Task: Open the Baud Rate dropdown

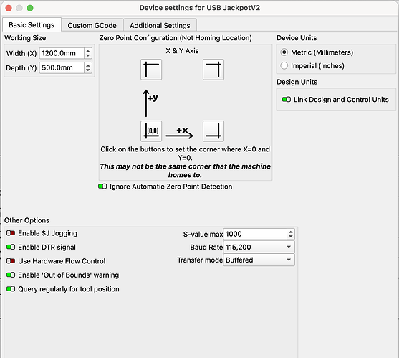Action: click(259, 247)
